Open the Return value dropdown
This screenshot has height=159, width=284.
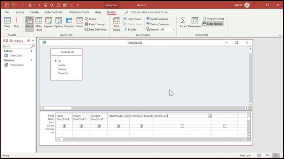[174, 30]
